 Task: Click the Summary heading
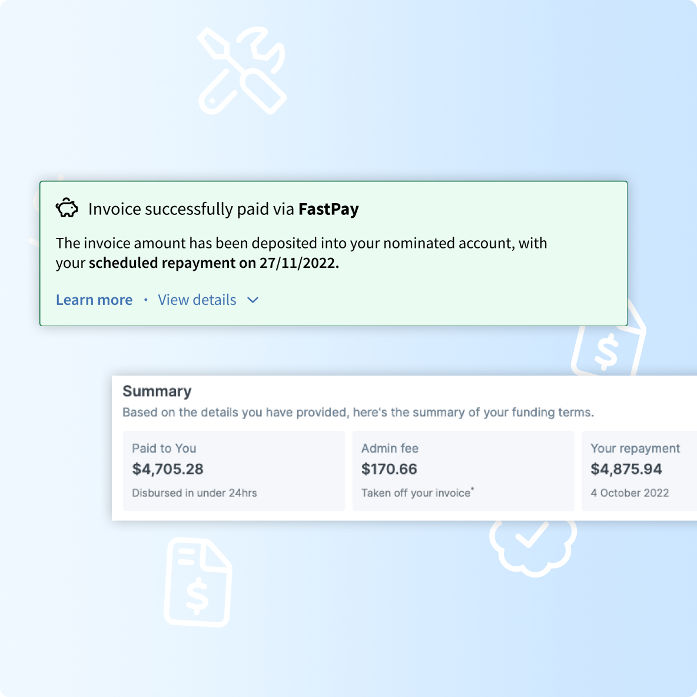pyautogui.click(x=157, y=391)
